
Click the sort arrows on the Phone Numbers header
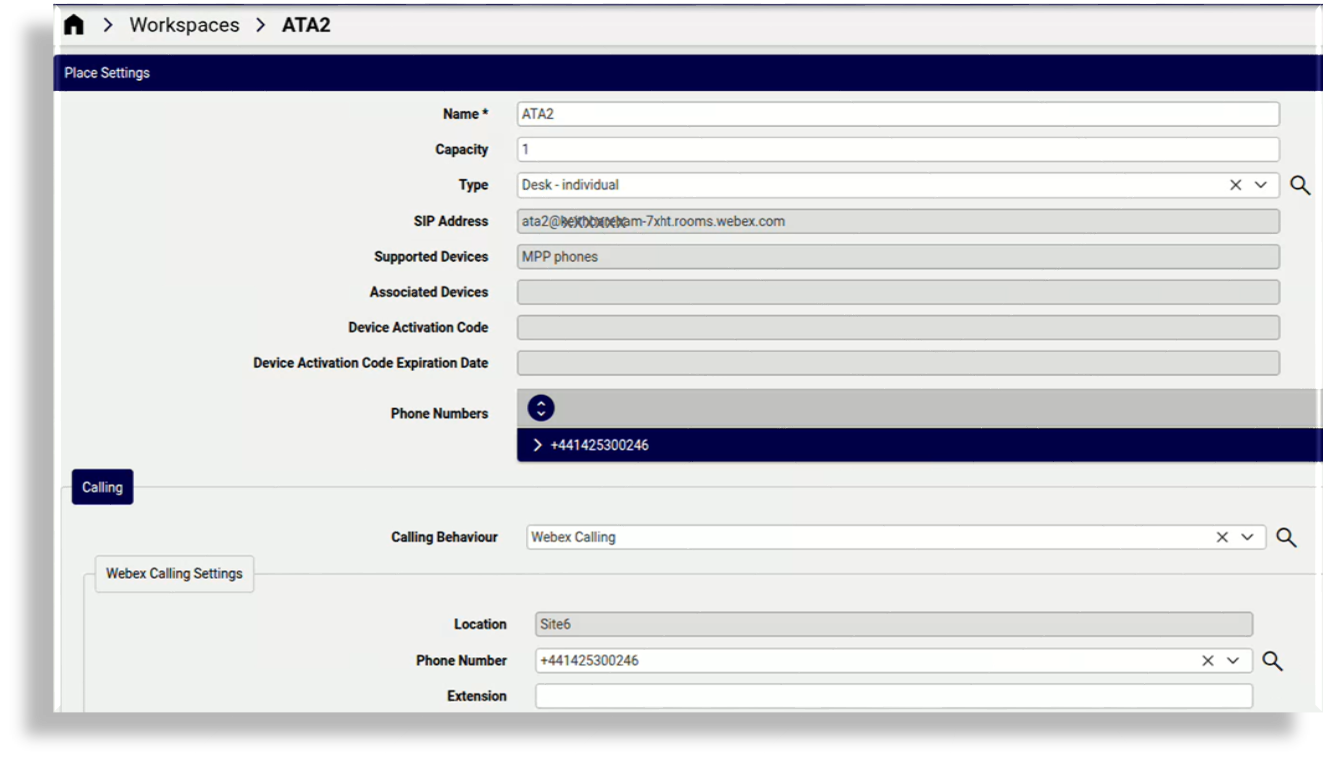point(540,407)
